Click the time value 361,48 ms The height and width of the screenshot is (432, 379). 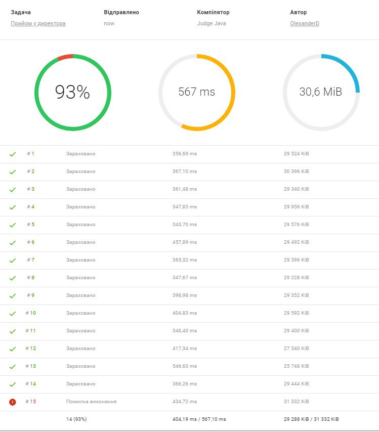click(185, 189)
